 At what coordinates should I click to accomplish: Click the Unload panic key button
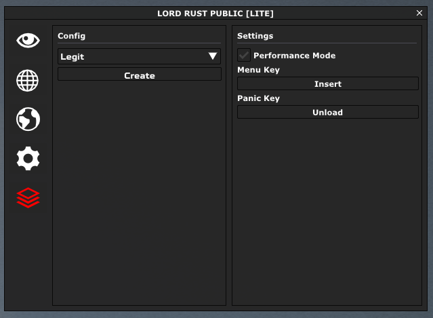[x=327, y=113]
